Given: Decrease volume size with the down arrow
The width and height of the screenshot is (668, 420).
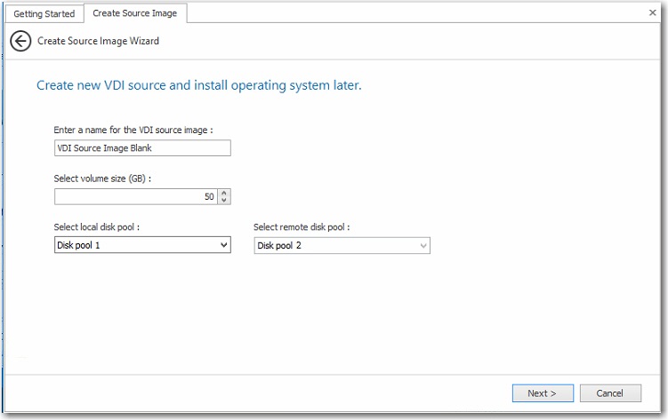Looking at the screenshot, I should [x=224, y=201].
